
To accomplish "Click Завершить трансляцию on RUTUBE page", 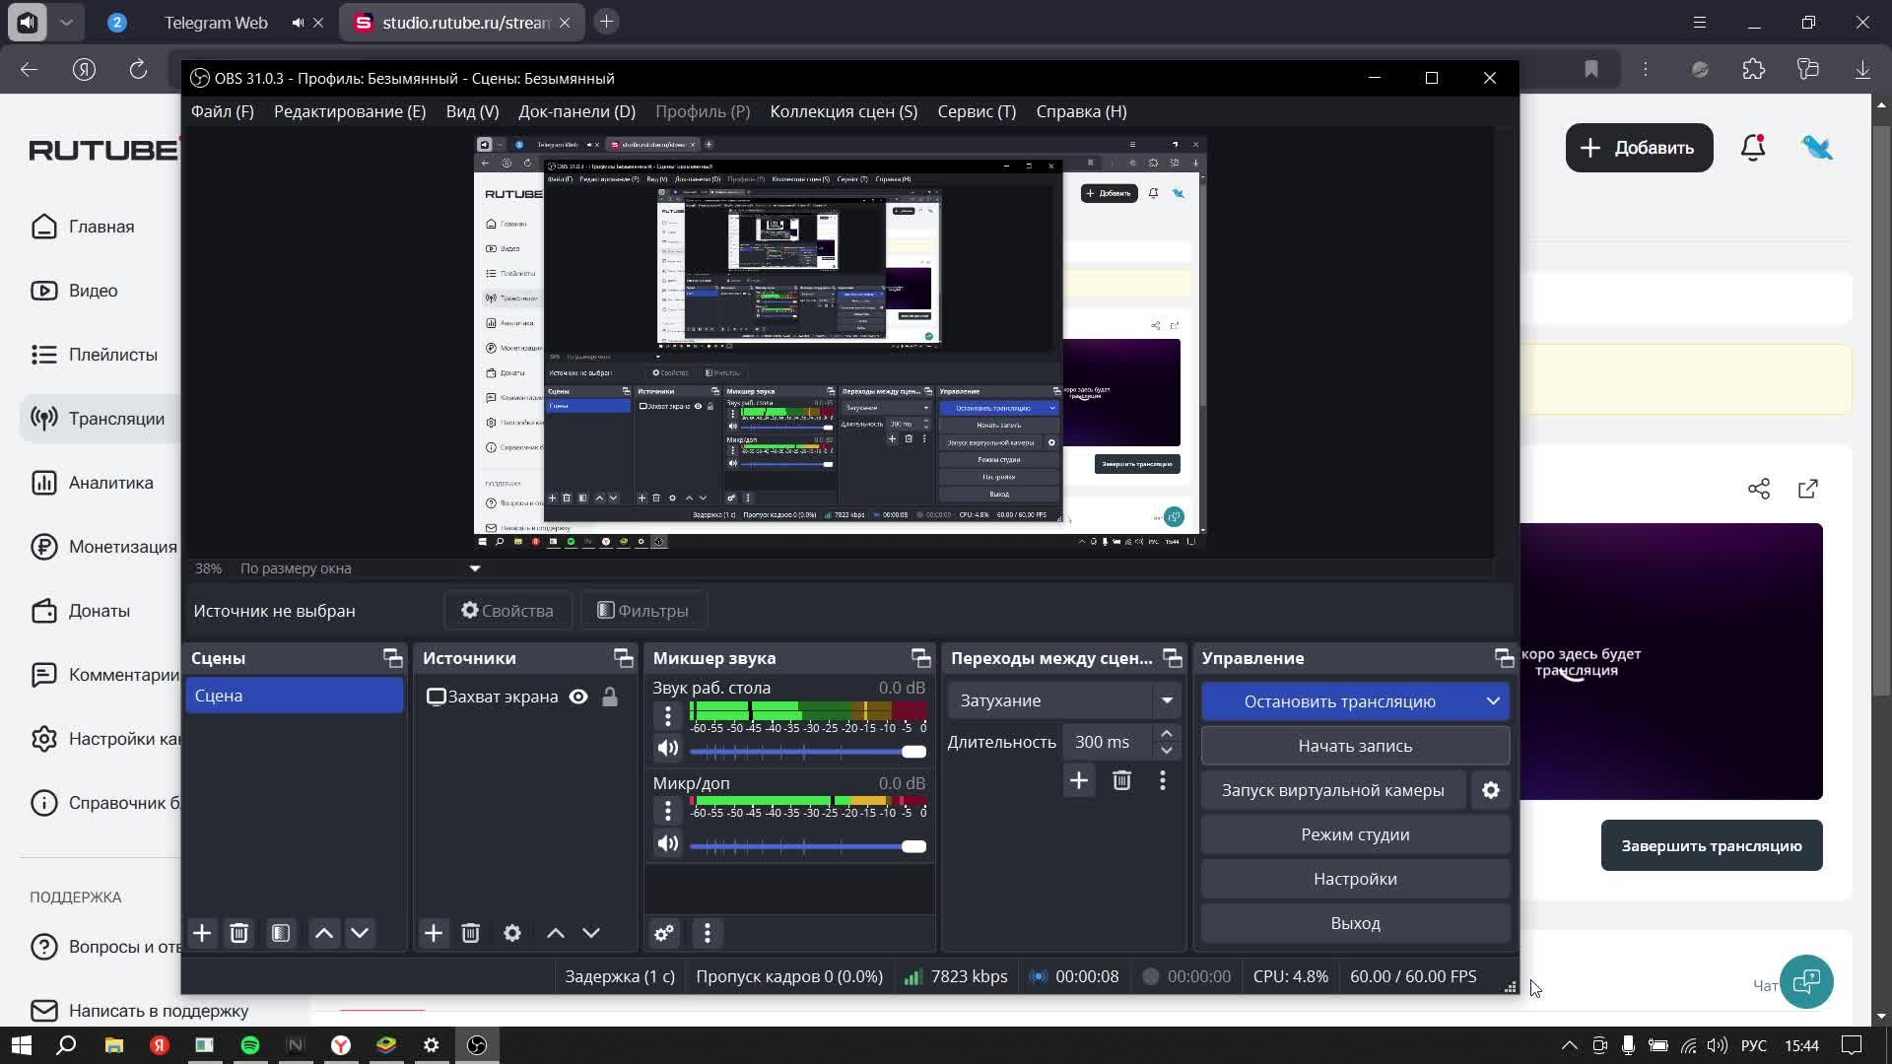I will pyautogui.click(x=1711, y=845).
